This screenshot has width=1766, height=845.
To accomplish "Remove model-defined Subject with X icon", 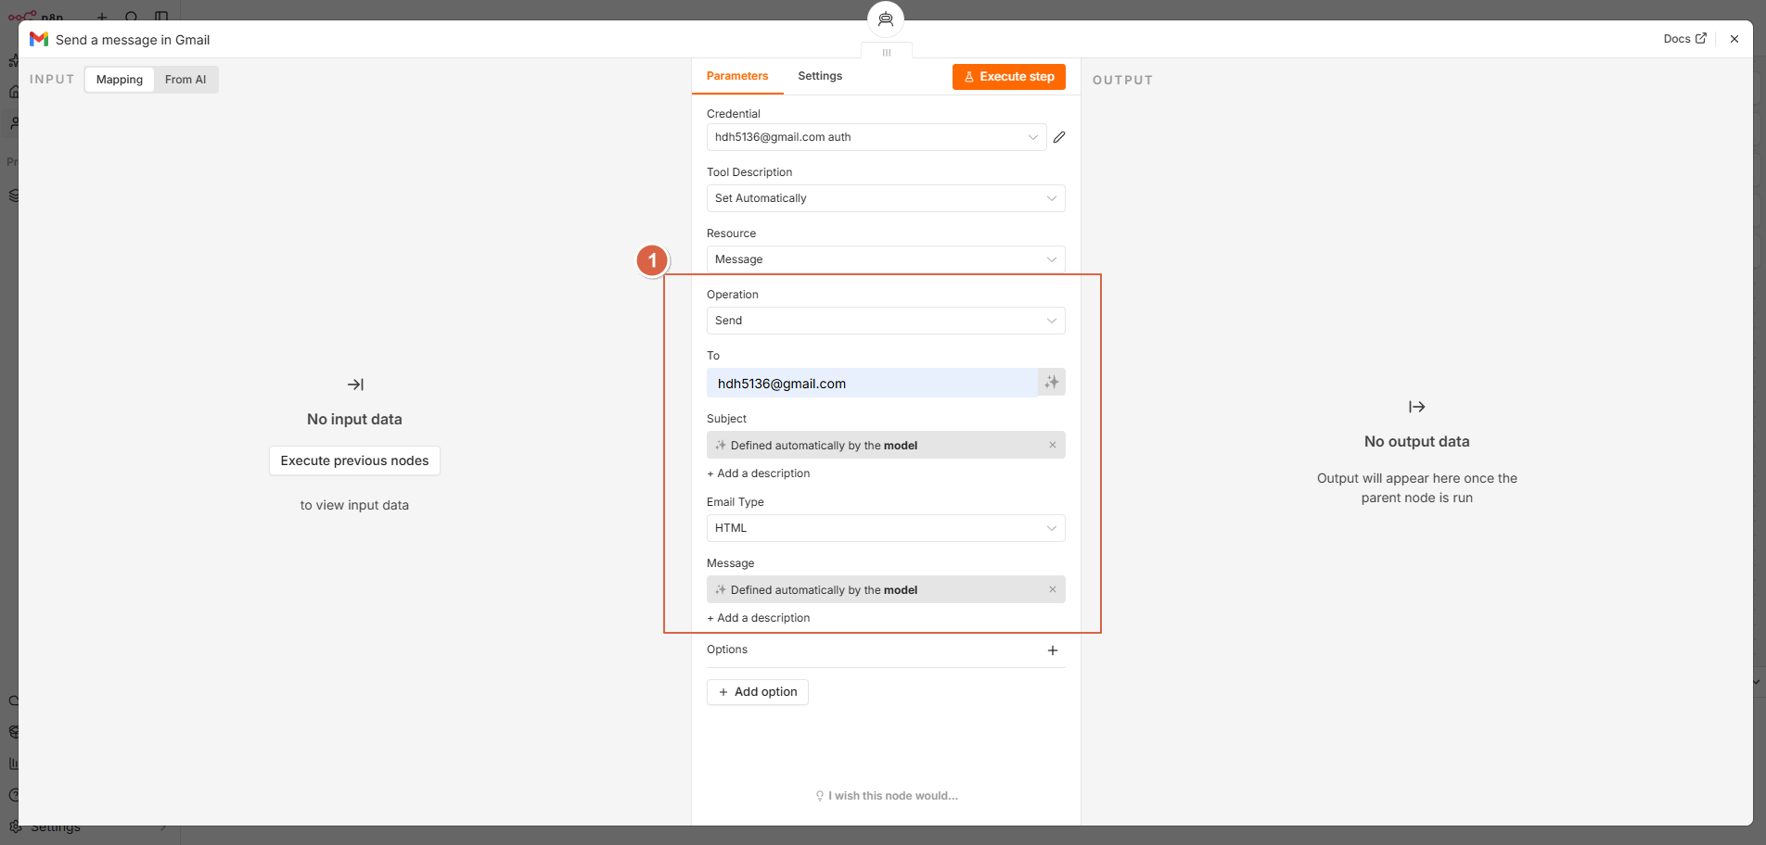I will [x=1053, y=445].
